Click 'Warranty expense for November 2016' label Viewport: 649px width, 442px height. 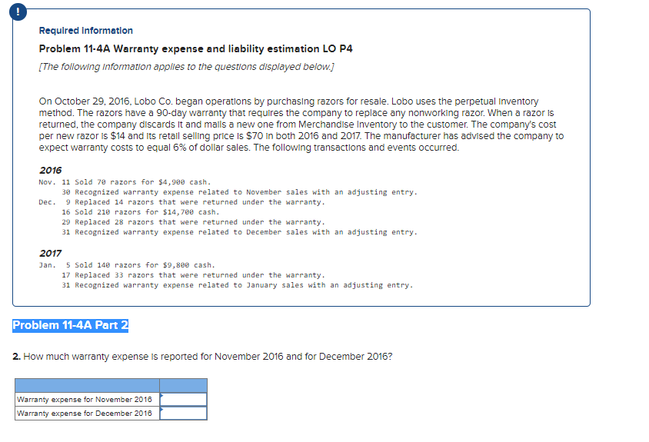pyautogui.click(x=85, y=400)
